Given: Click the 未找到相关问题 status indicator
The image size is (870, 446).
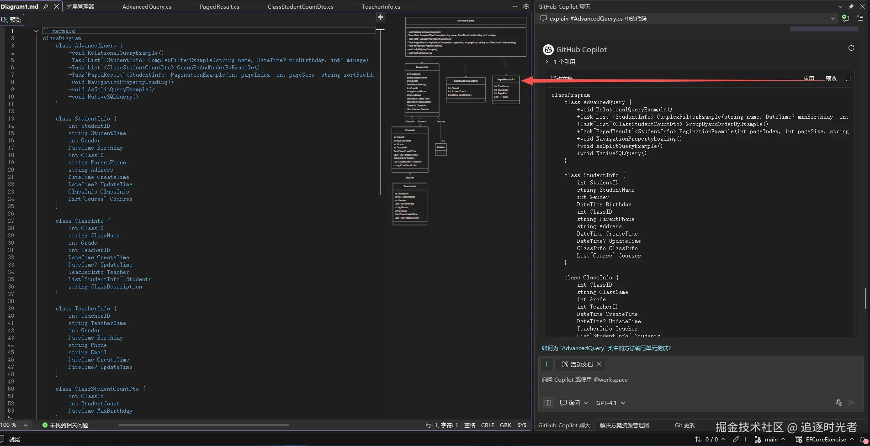Looking at the screenshot, I should point(65,425).
